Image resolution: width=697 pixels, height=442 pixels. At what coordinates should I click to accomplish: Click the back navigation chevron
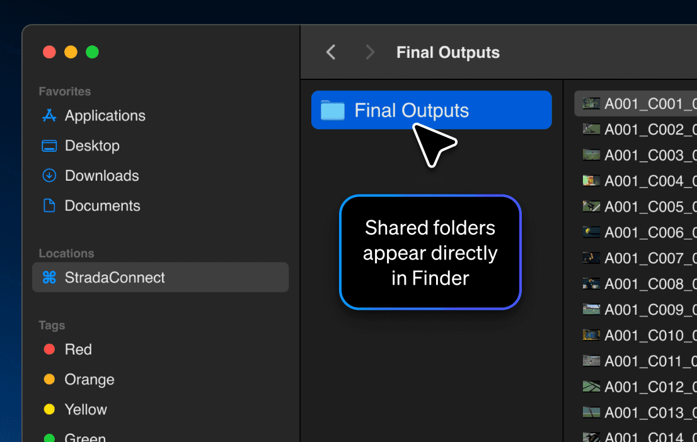[x=330, y=52]
